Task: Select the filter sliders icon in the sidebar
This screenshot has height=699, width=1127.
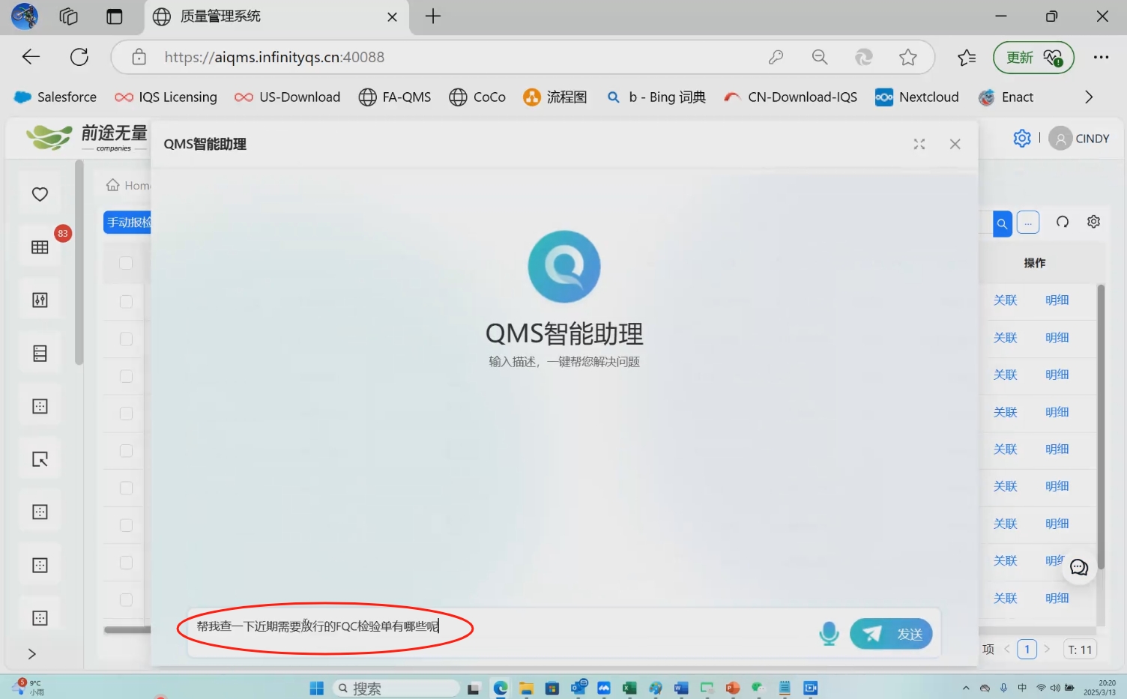Action: tap(39, 298)
